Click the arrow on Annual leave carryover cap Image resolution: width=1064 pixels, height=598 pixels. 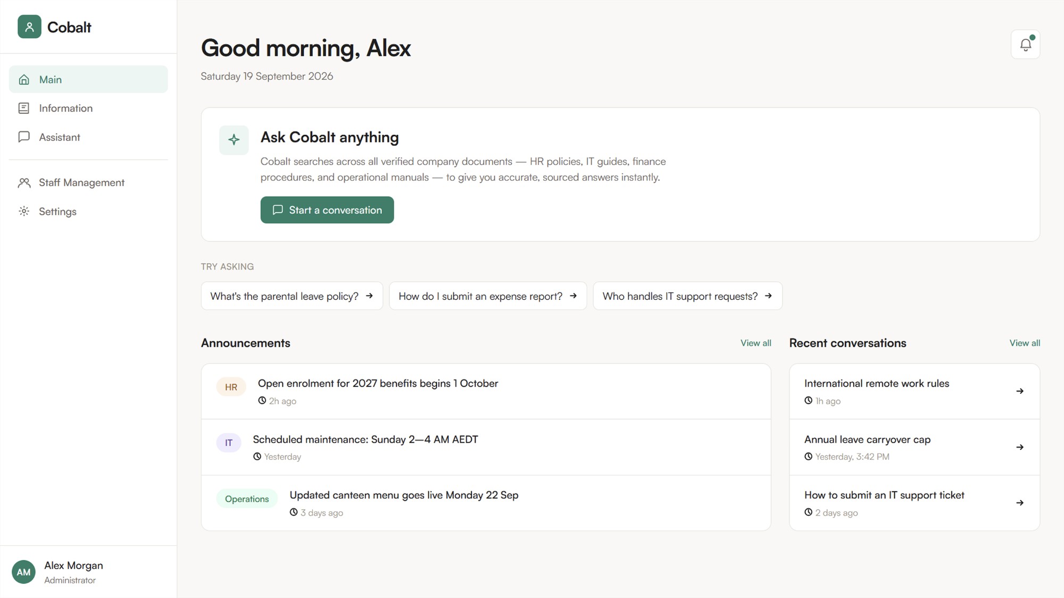[x=1020, y=447]
